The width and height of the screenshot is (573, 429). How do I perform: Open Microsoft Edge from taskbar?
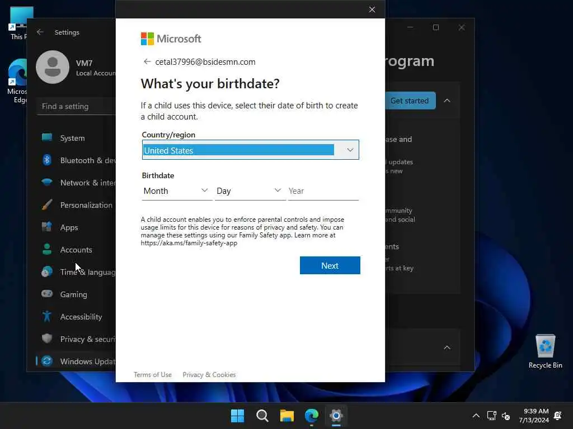click(312, 416)
